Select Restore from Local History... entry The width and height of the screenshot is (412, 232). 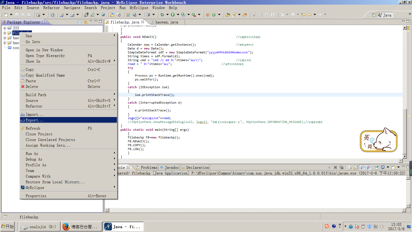click(x=68, y=182)
